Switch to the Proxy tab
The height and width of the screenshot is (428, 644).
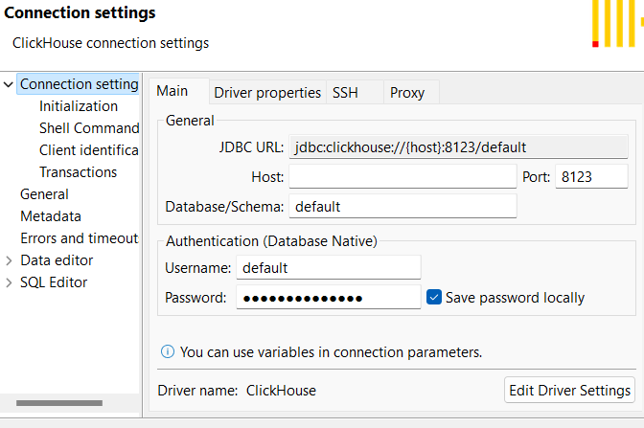click(x=411, y=93)
